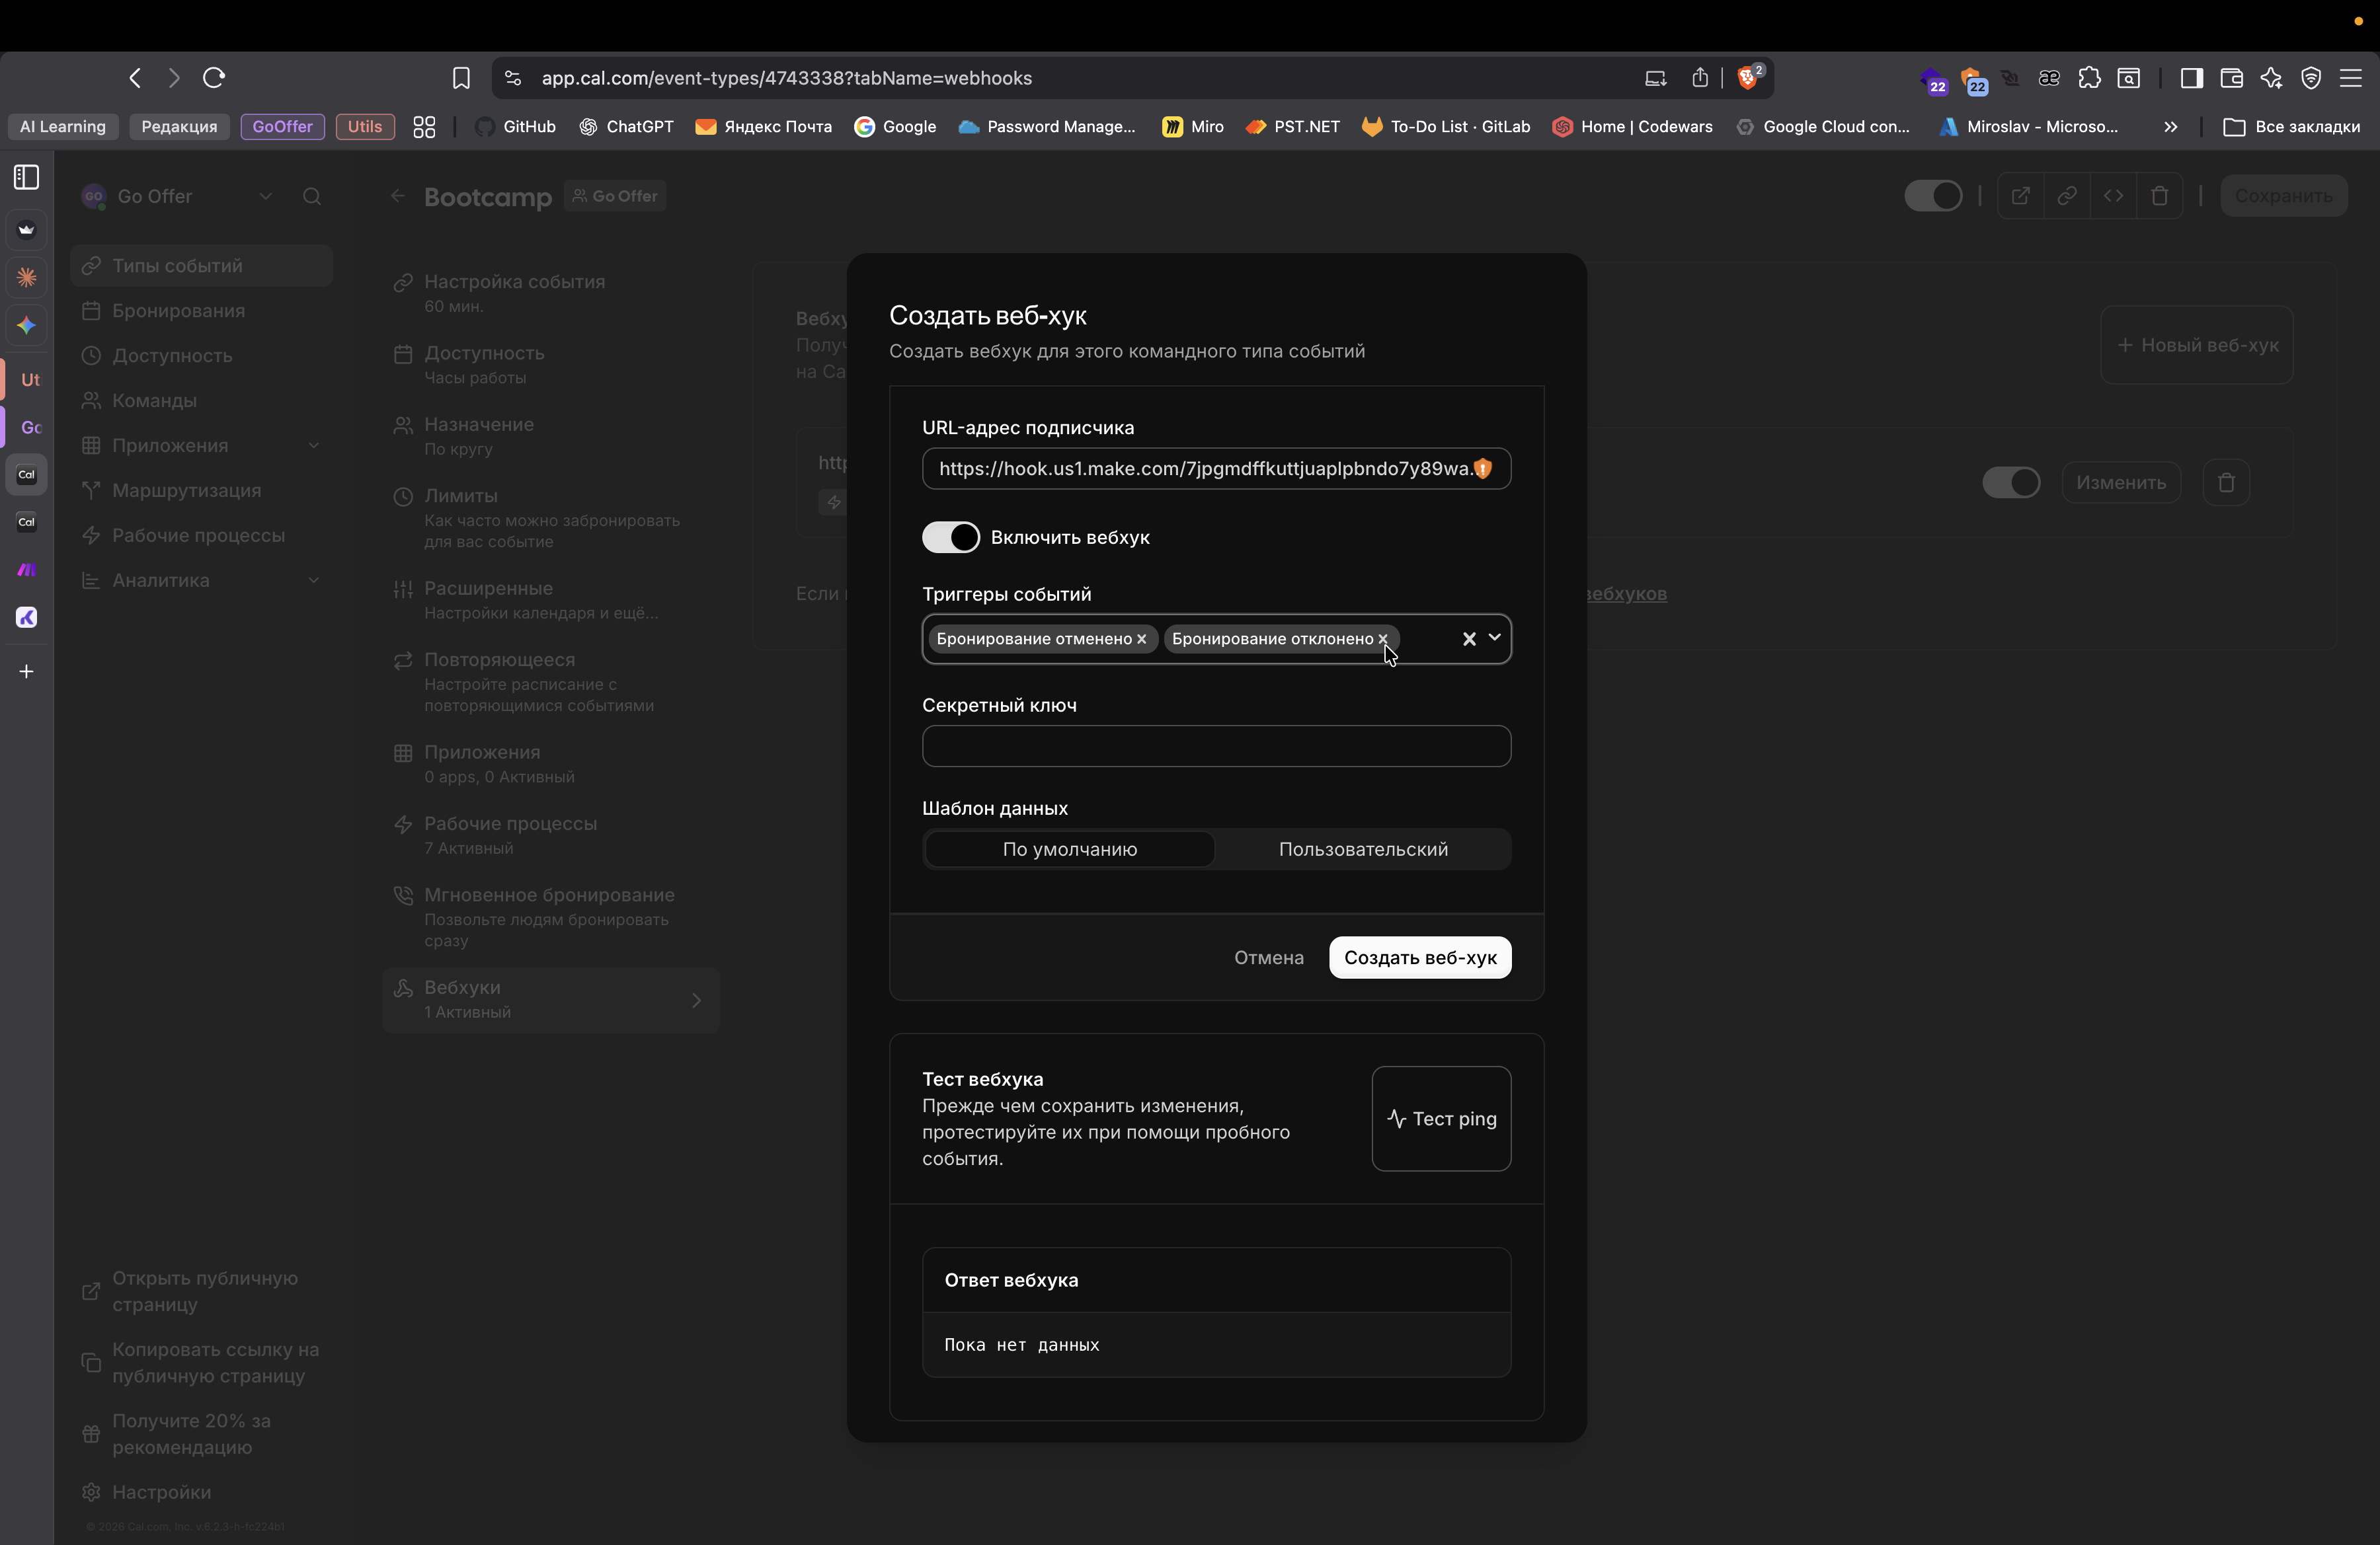Run the 'Тест ping' webhook test
Screen dimensions: 2380x1545
point(1441,1118)
